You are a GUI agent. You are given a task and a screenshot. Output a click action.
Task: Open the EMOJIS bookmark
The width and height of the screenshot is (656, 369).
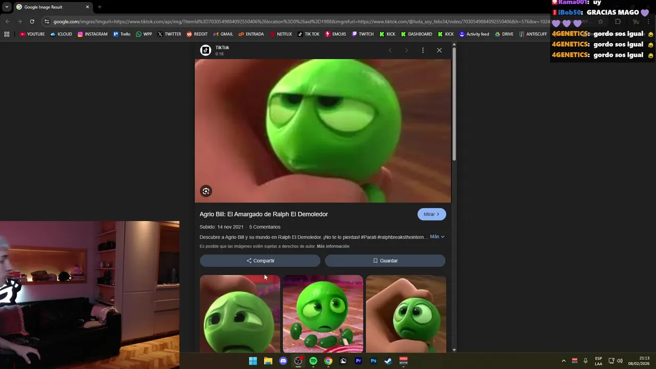(x=335, y=34)
